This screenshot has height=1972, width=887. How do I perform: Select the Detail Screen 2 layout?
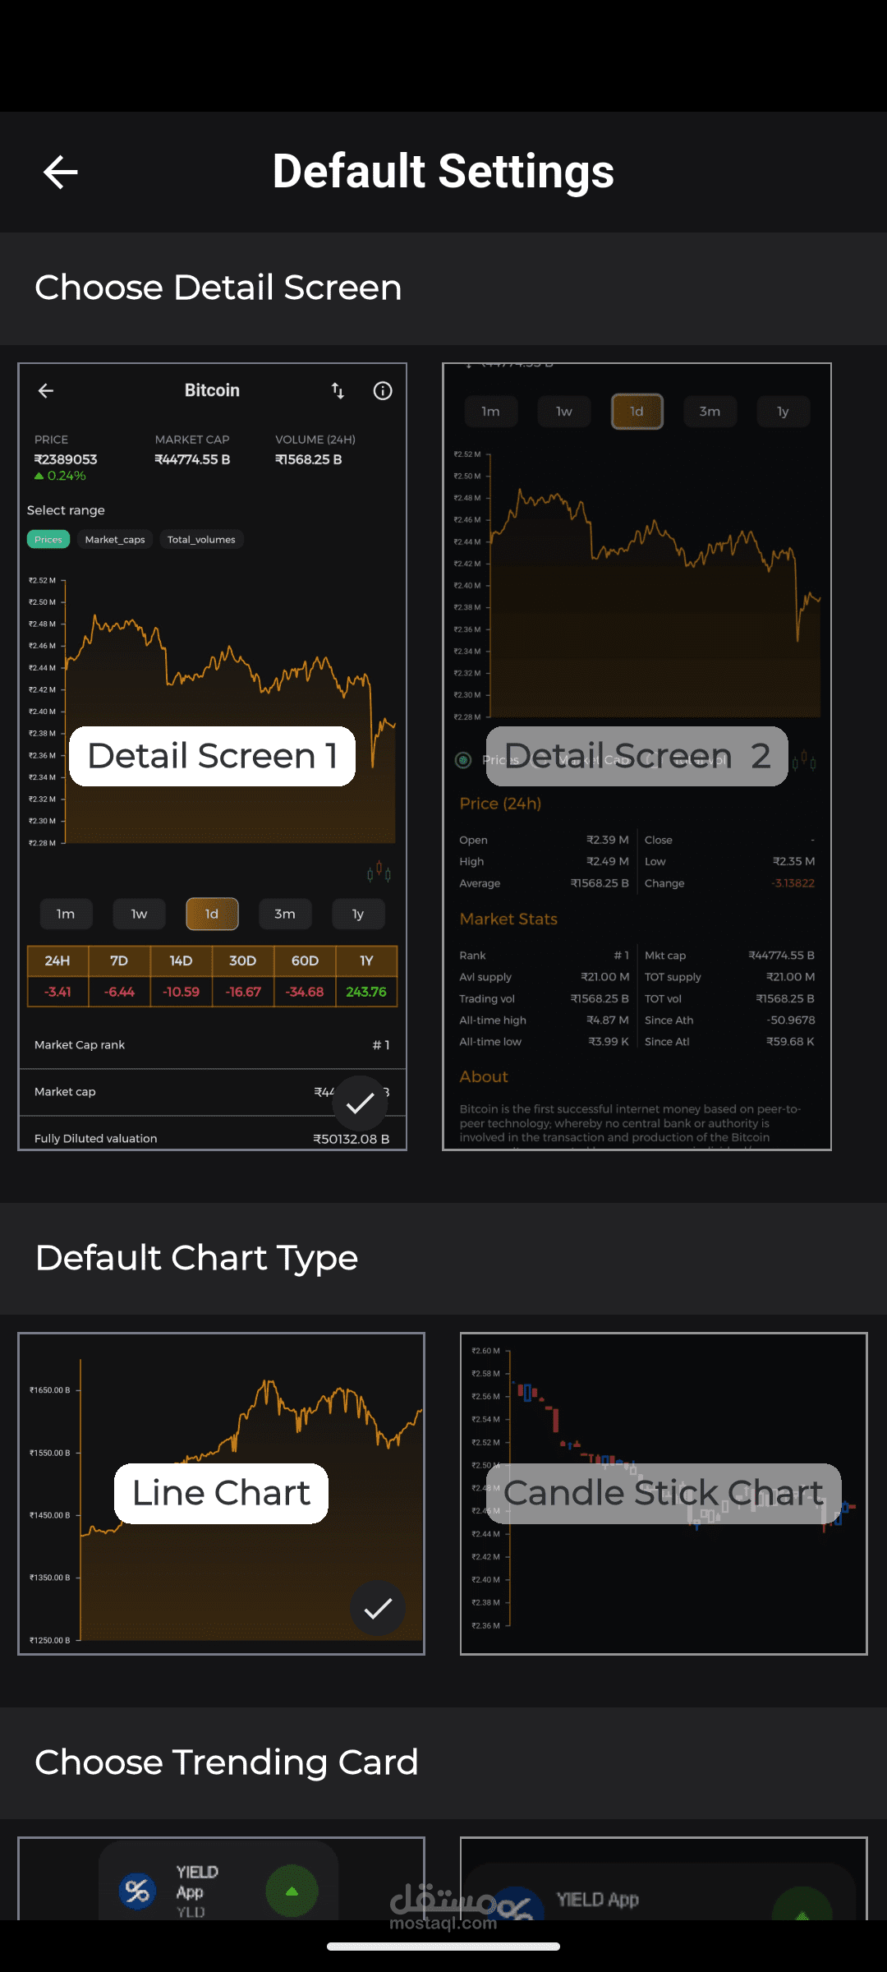(x=637, y=756)
